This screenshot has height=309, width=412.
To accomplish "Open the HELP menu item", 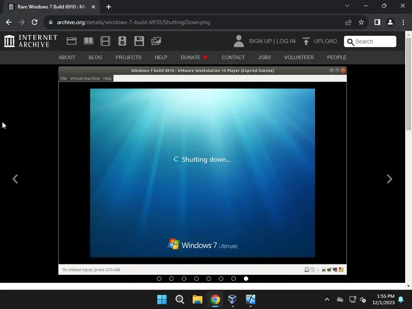I will pos(161,57).
